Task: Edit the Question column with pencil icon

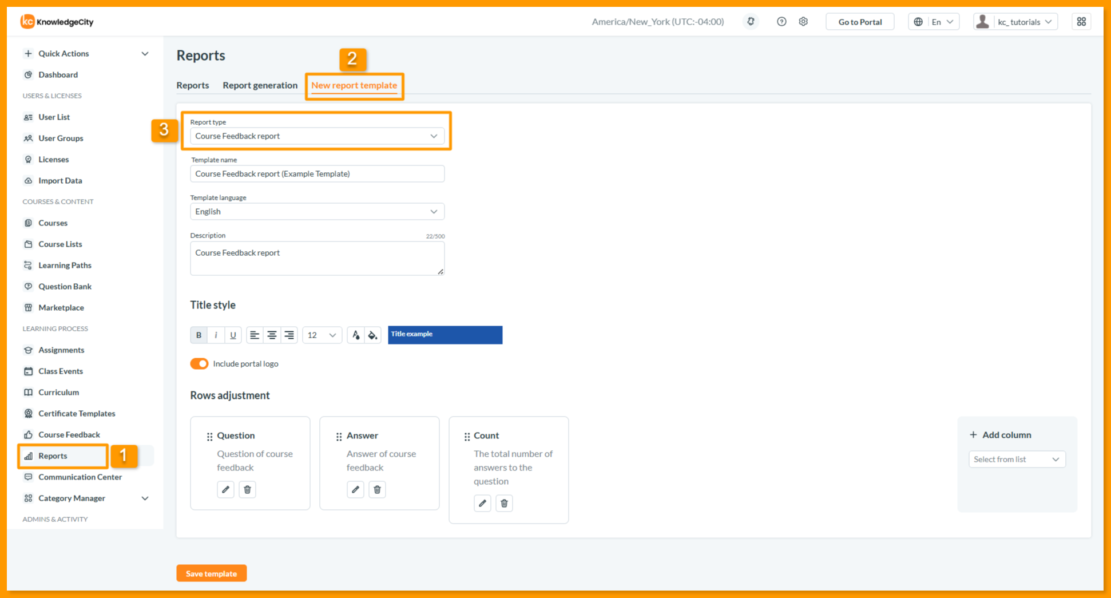Action: pos(225,489)
